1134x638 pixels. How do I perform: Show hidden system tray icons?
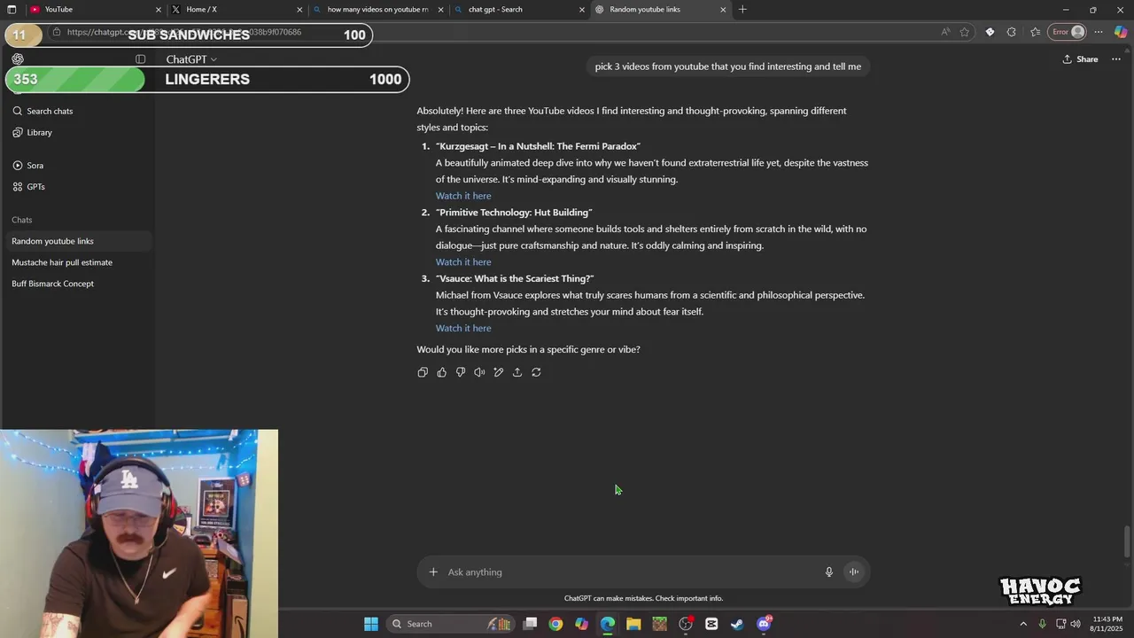pos(1023,624)
